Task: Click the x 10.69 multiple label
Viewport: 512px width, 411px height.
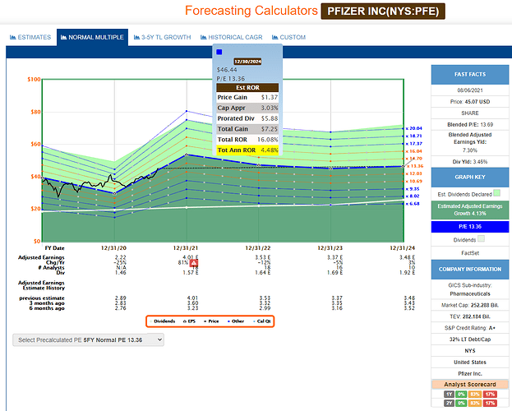Action: click(x=414, y=181)
